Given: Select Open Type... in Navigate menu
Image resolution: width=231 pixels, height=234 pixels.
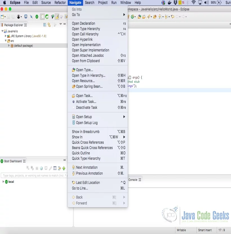Looking at the screenshot, I should [98, 70].
